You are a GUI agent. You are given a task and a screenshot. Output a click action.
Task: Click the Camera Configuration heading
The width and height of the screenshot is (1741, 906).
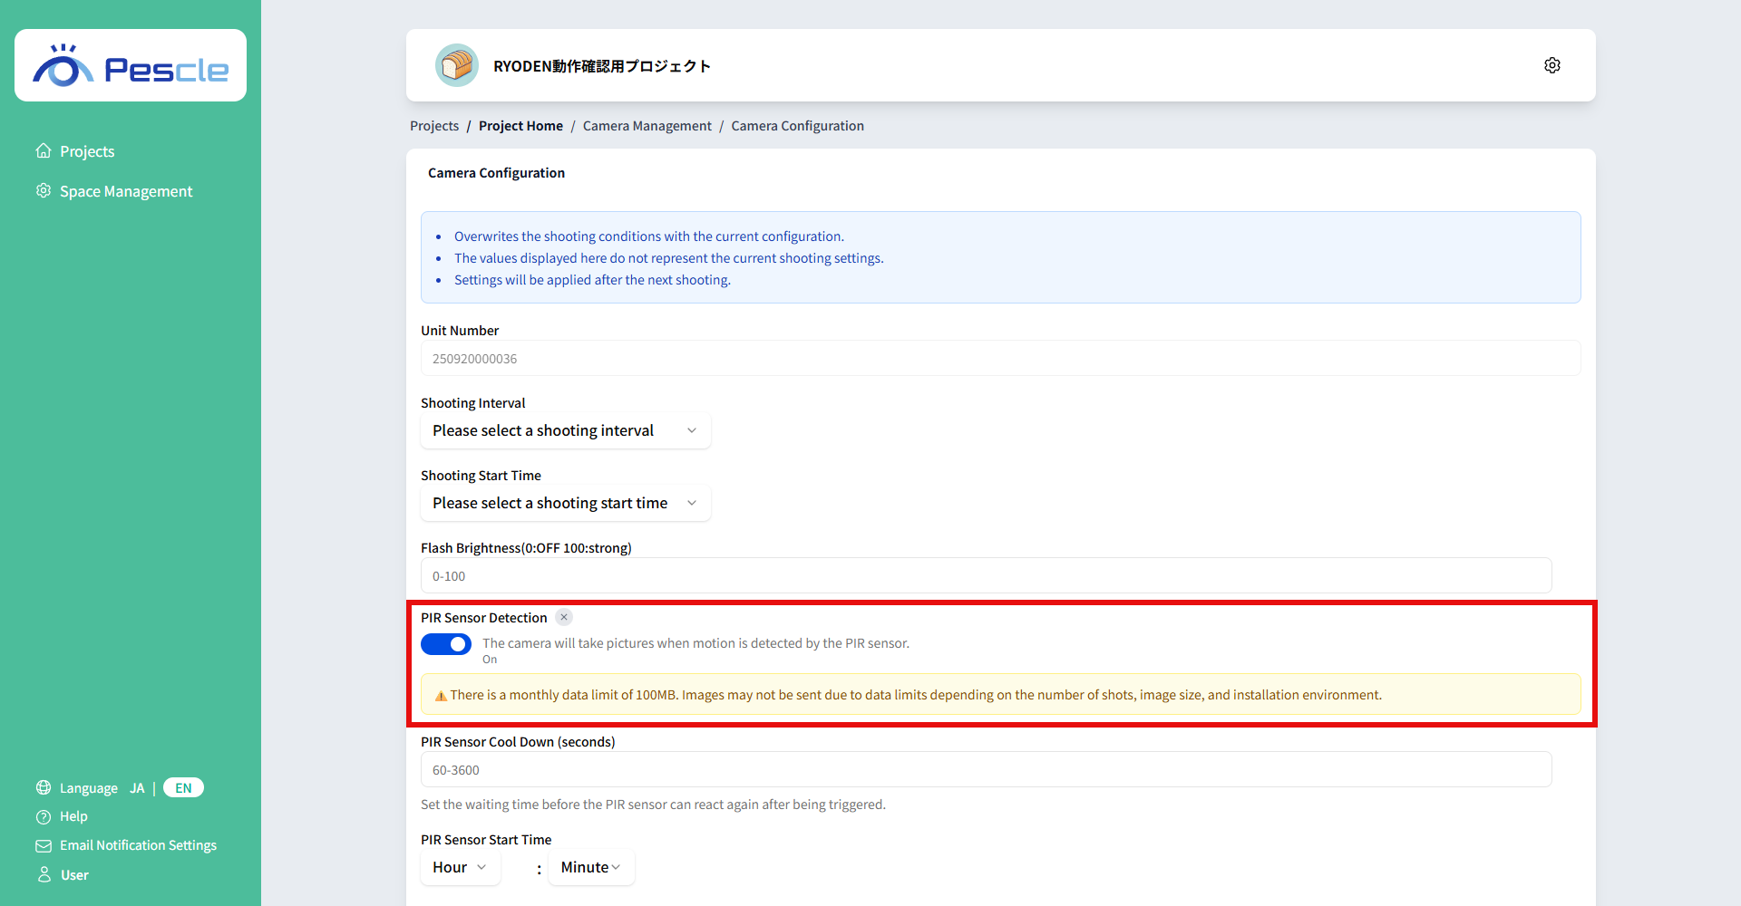[496, 173]
